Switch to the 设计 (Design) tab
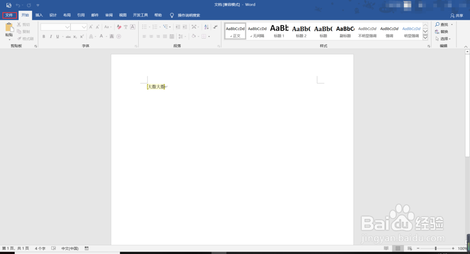 point(53,15)
